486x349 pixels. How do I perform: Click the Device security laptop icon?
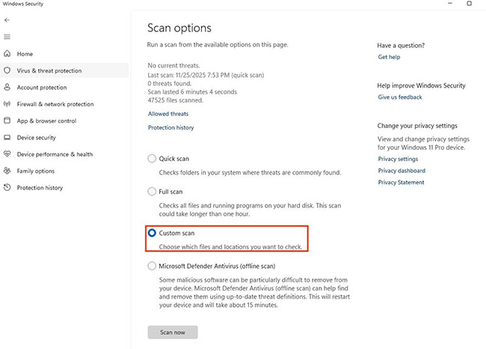tap(7, 137)
